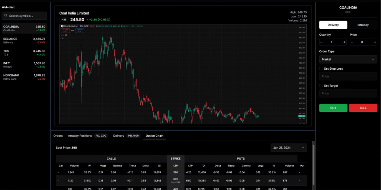Open the Jun 21, 2024 expiry dropdown

[289, 148]
